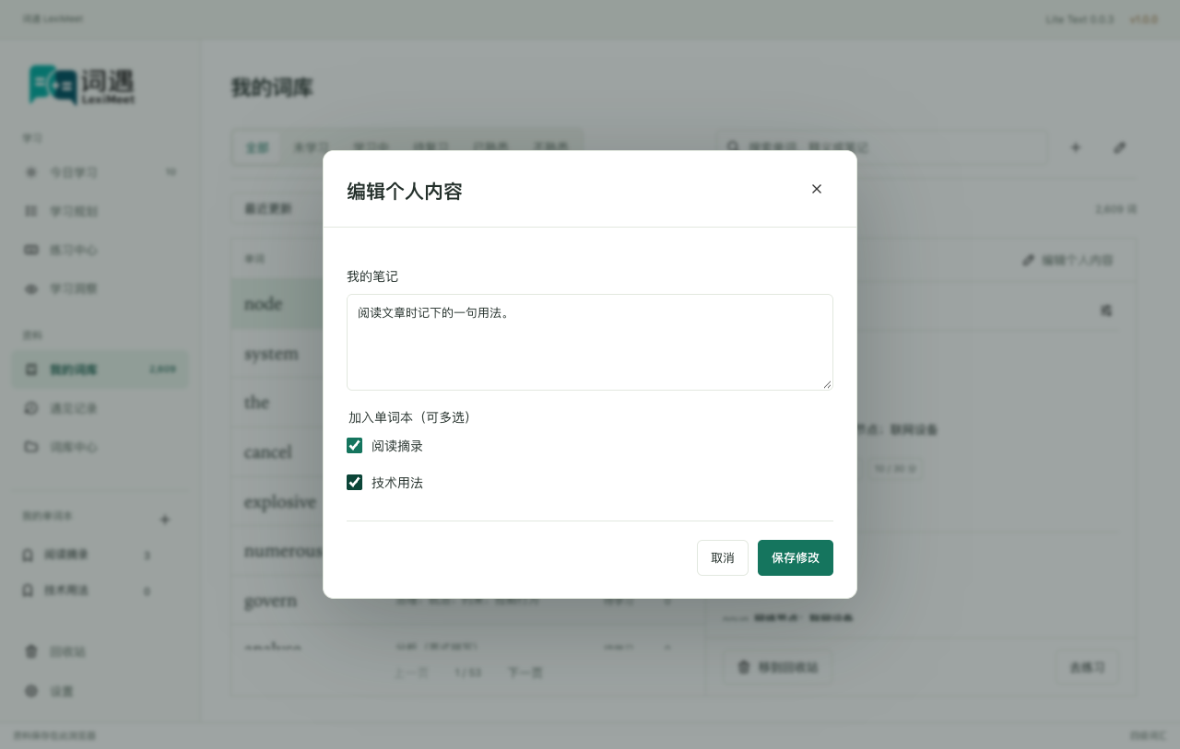Click the 我的词库 book icon in sidebar
The image size is (1180, 749).
[x=31, y=369]
